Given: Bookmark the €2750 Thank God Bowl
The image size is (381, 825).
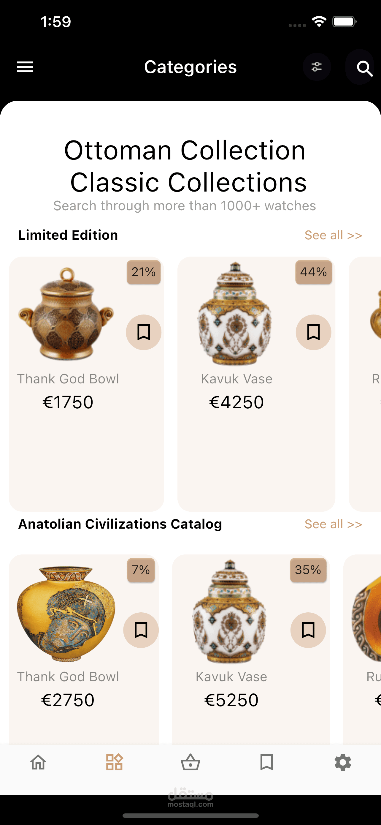Looking at the screenshot, I should tap(141, 630).
